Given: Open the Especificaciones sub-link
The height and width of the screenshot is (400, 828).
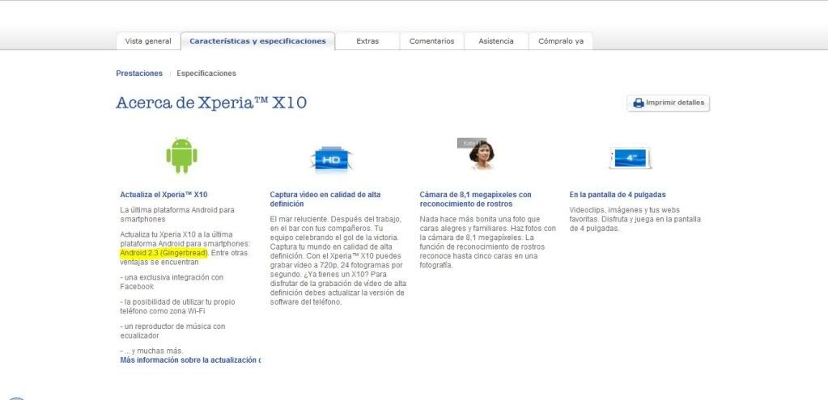Looking at the screenshot, I should point(206,74).
